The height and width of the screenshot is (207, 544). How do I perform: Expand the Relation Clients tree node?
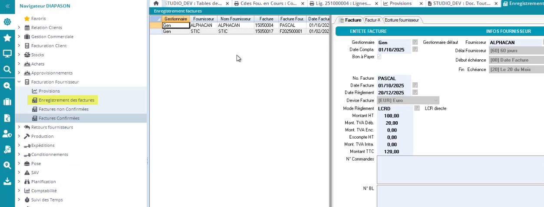click(19, 28)
